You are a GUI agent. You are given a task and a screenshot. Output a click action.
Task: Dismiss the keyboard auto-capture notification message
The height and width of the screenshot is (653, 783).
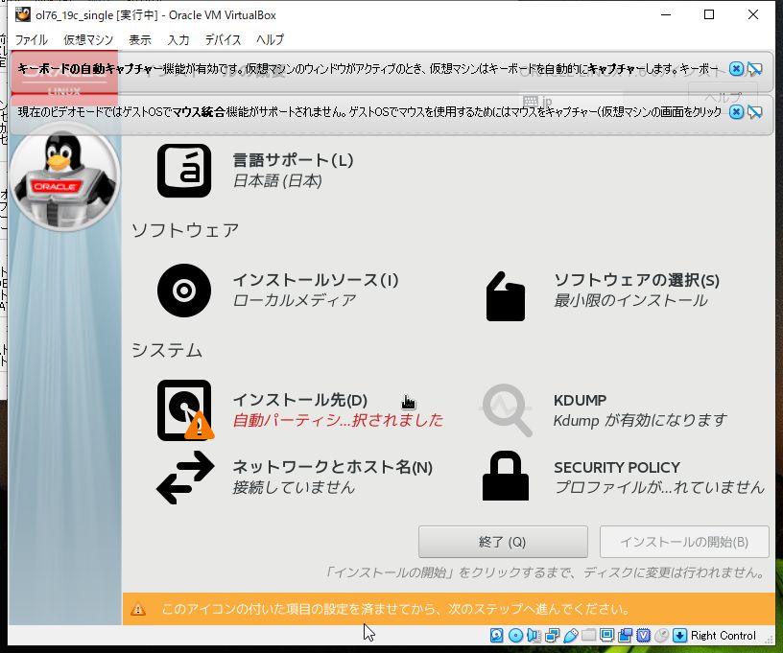736,69
